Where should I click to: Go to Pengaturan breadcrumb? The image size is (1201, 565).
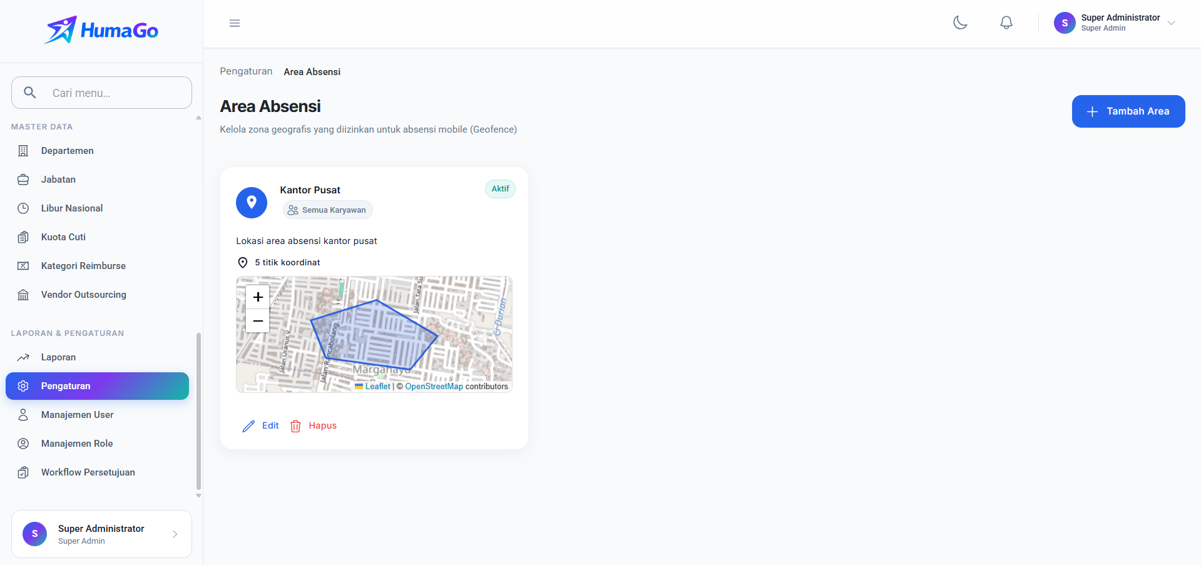coord(246,71)
